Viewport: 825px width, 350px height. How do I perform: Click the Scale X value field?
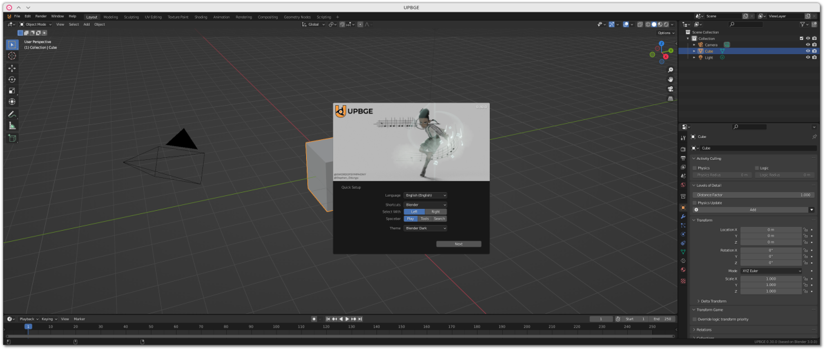click(x=771, y=278)
